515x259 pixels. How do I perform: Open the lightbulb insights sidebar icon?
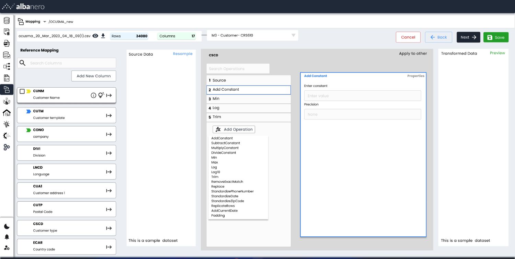(7, 124)
